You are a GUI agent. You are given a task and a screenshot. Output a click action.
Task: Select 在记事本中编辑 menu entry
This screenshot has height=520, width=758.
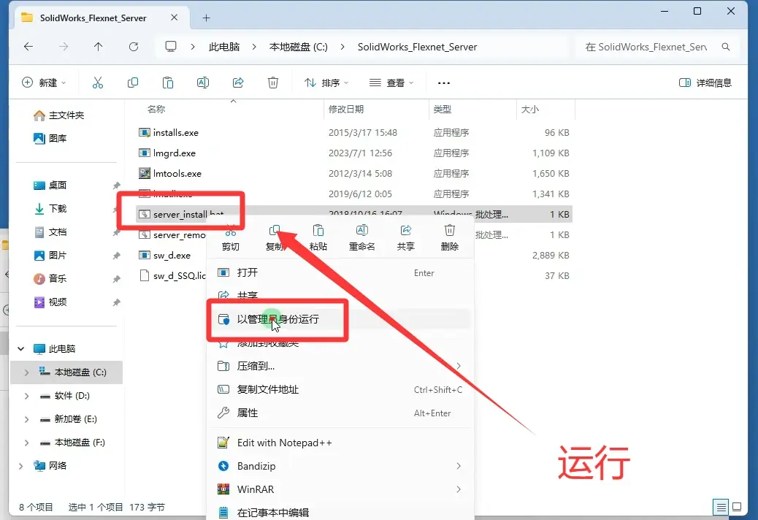340,512
